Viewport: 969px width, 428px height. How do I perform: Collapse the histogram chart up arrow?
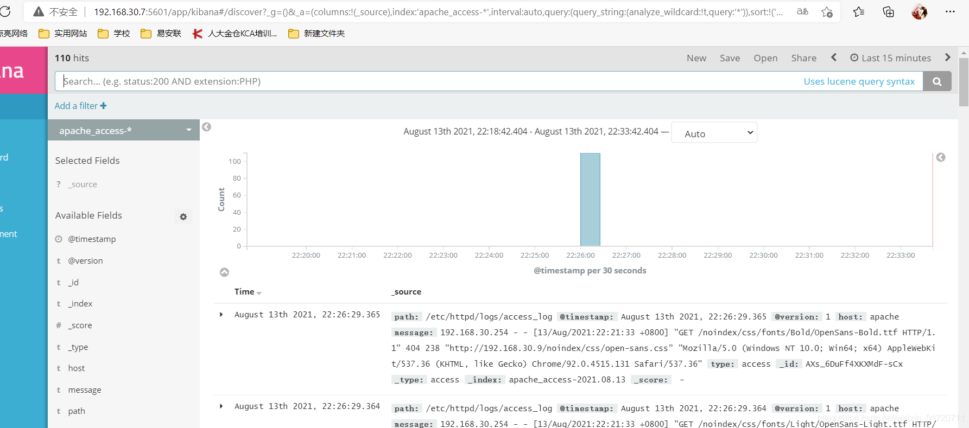coord(224,272)
